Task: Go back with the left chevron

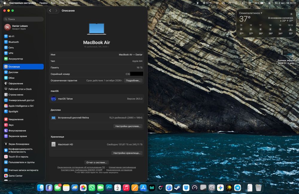Action: coord(50,11)
